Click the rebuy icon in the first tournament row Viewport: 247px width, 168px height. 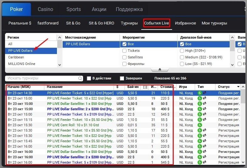(x=204, y=93)
